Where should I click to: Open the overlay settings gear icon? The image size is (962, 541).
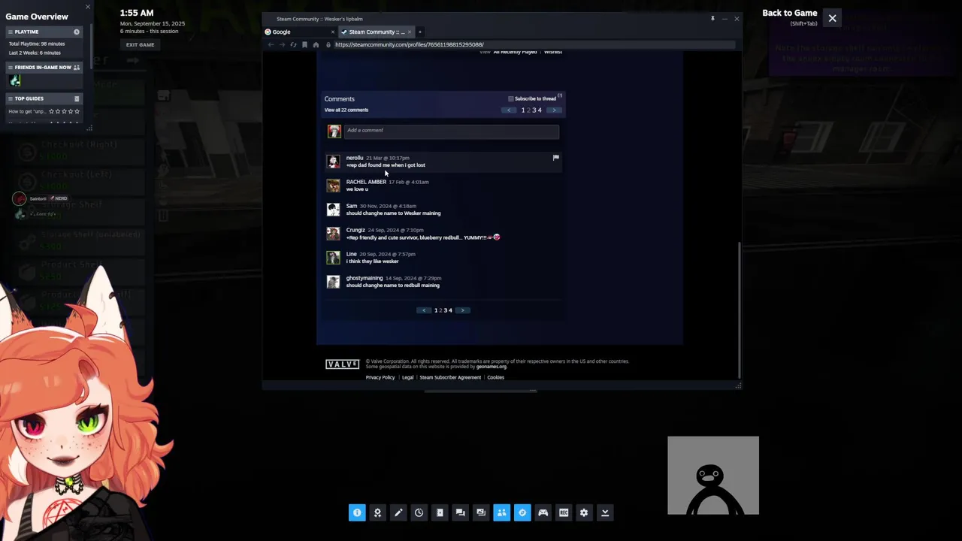584,512
